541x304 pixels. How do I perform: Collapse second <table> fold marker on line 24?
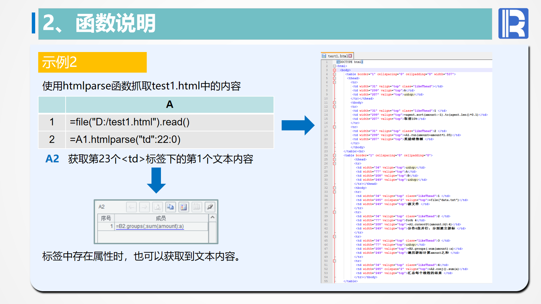[334, 155]
